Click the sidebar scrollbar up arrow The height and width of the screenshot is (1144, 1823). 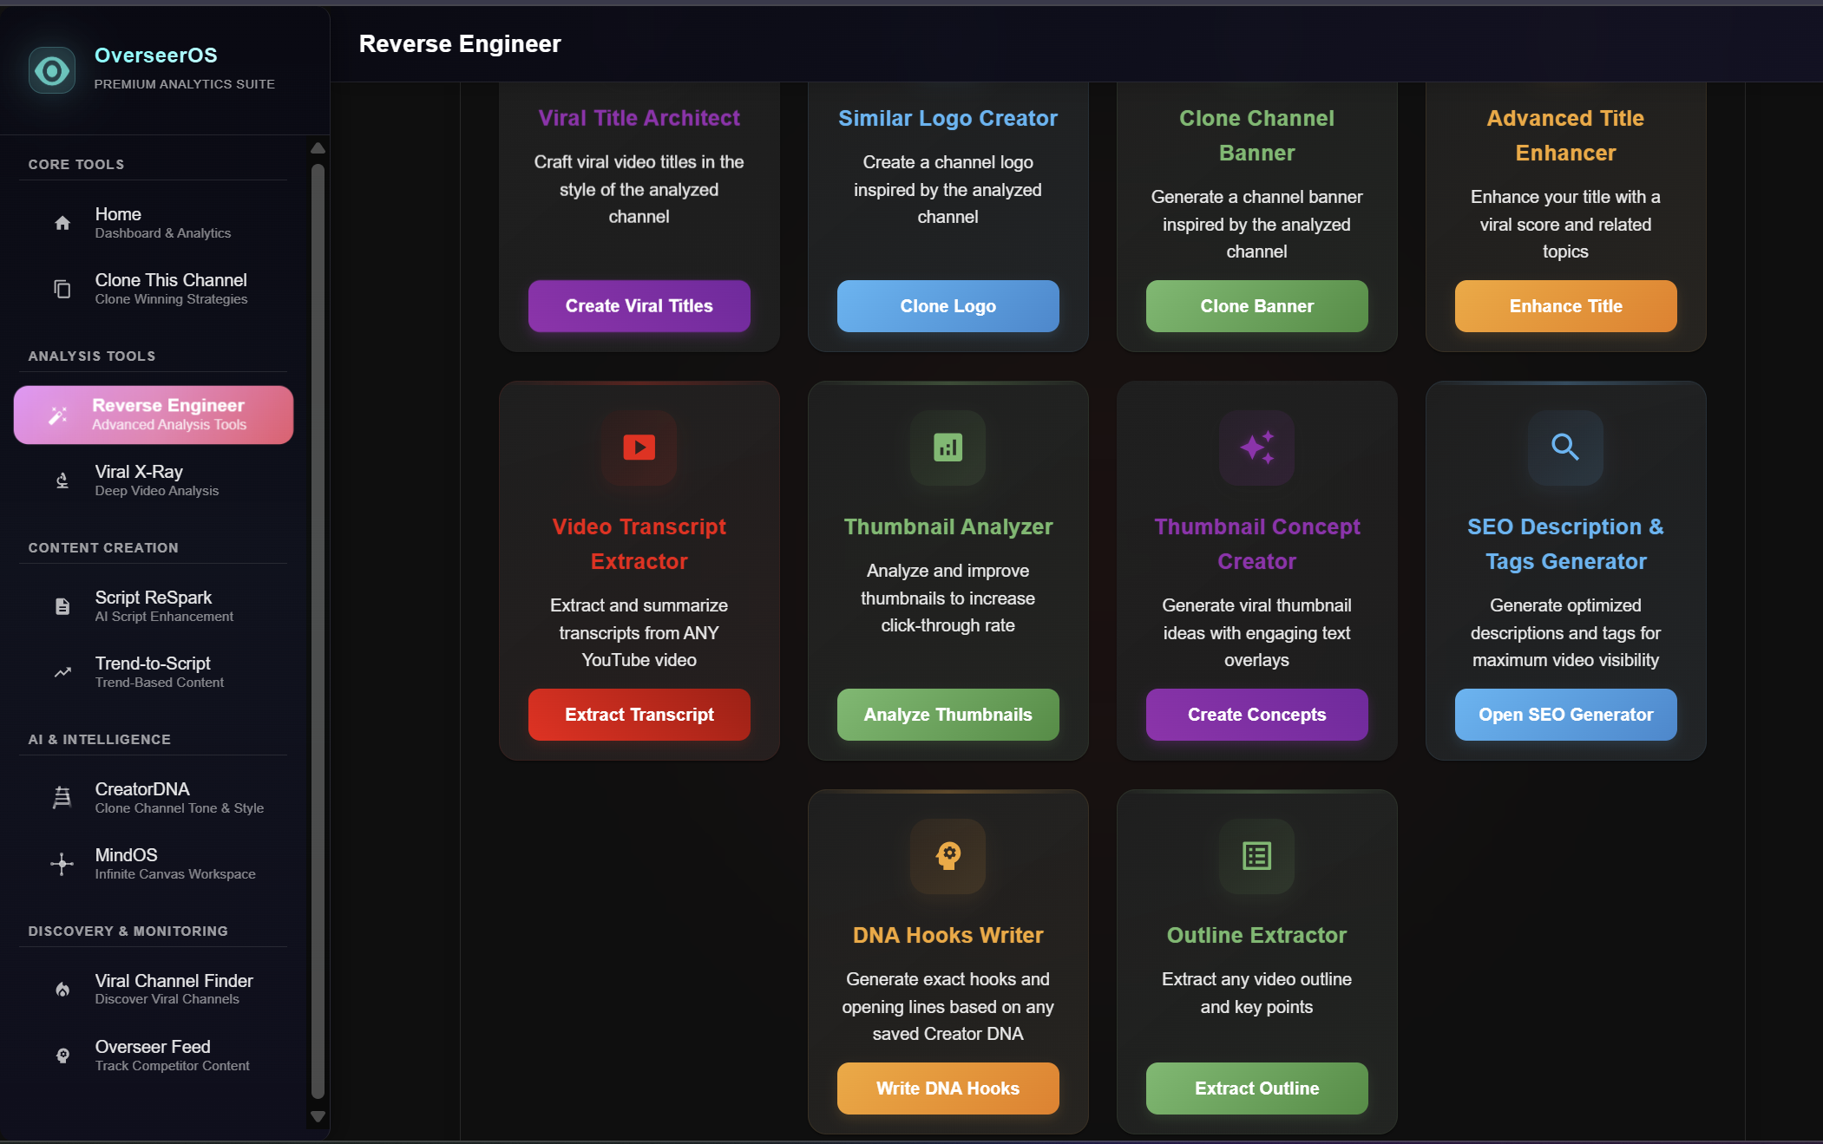click(x=318, y=148)
